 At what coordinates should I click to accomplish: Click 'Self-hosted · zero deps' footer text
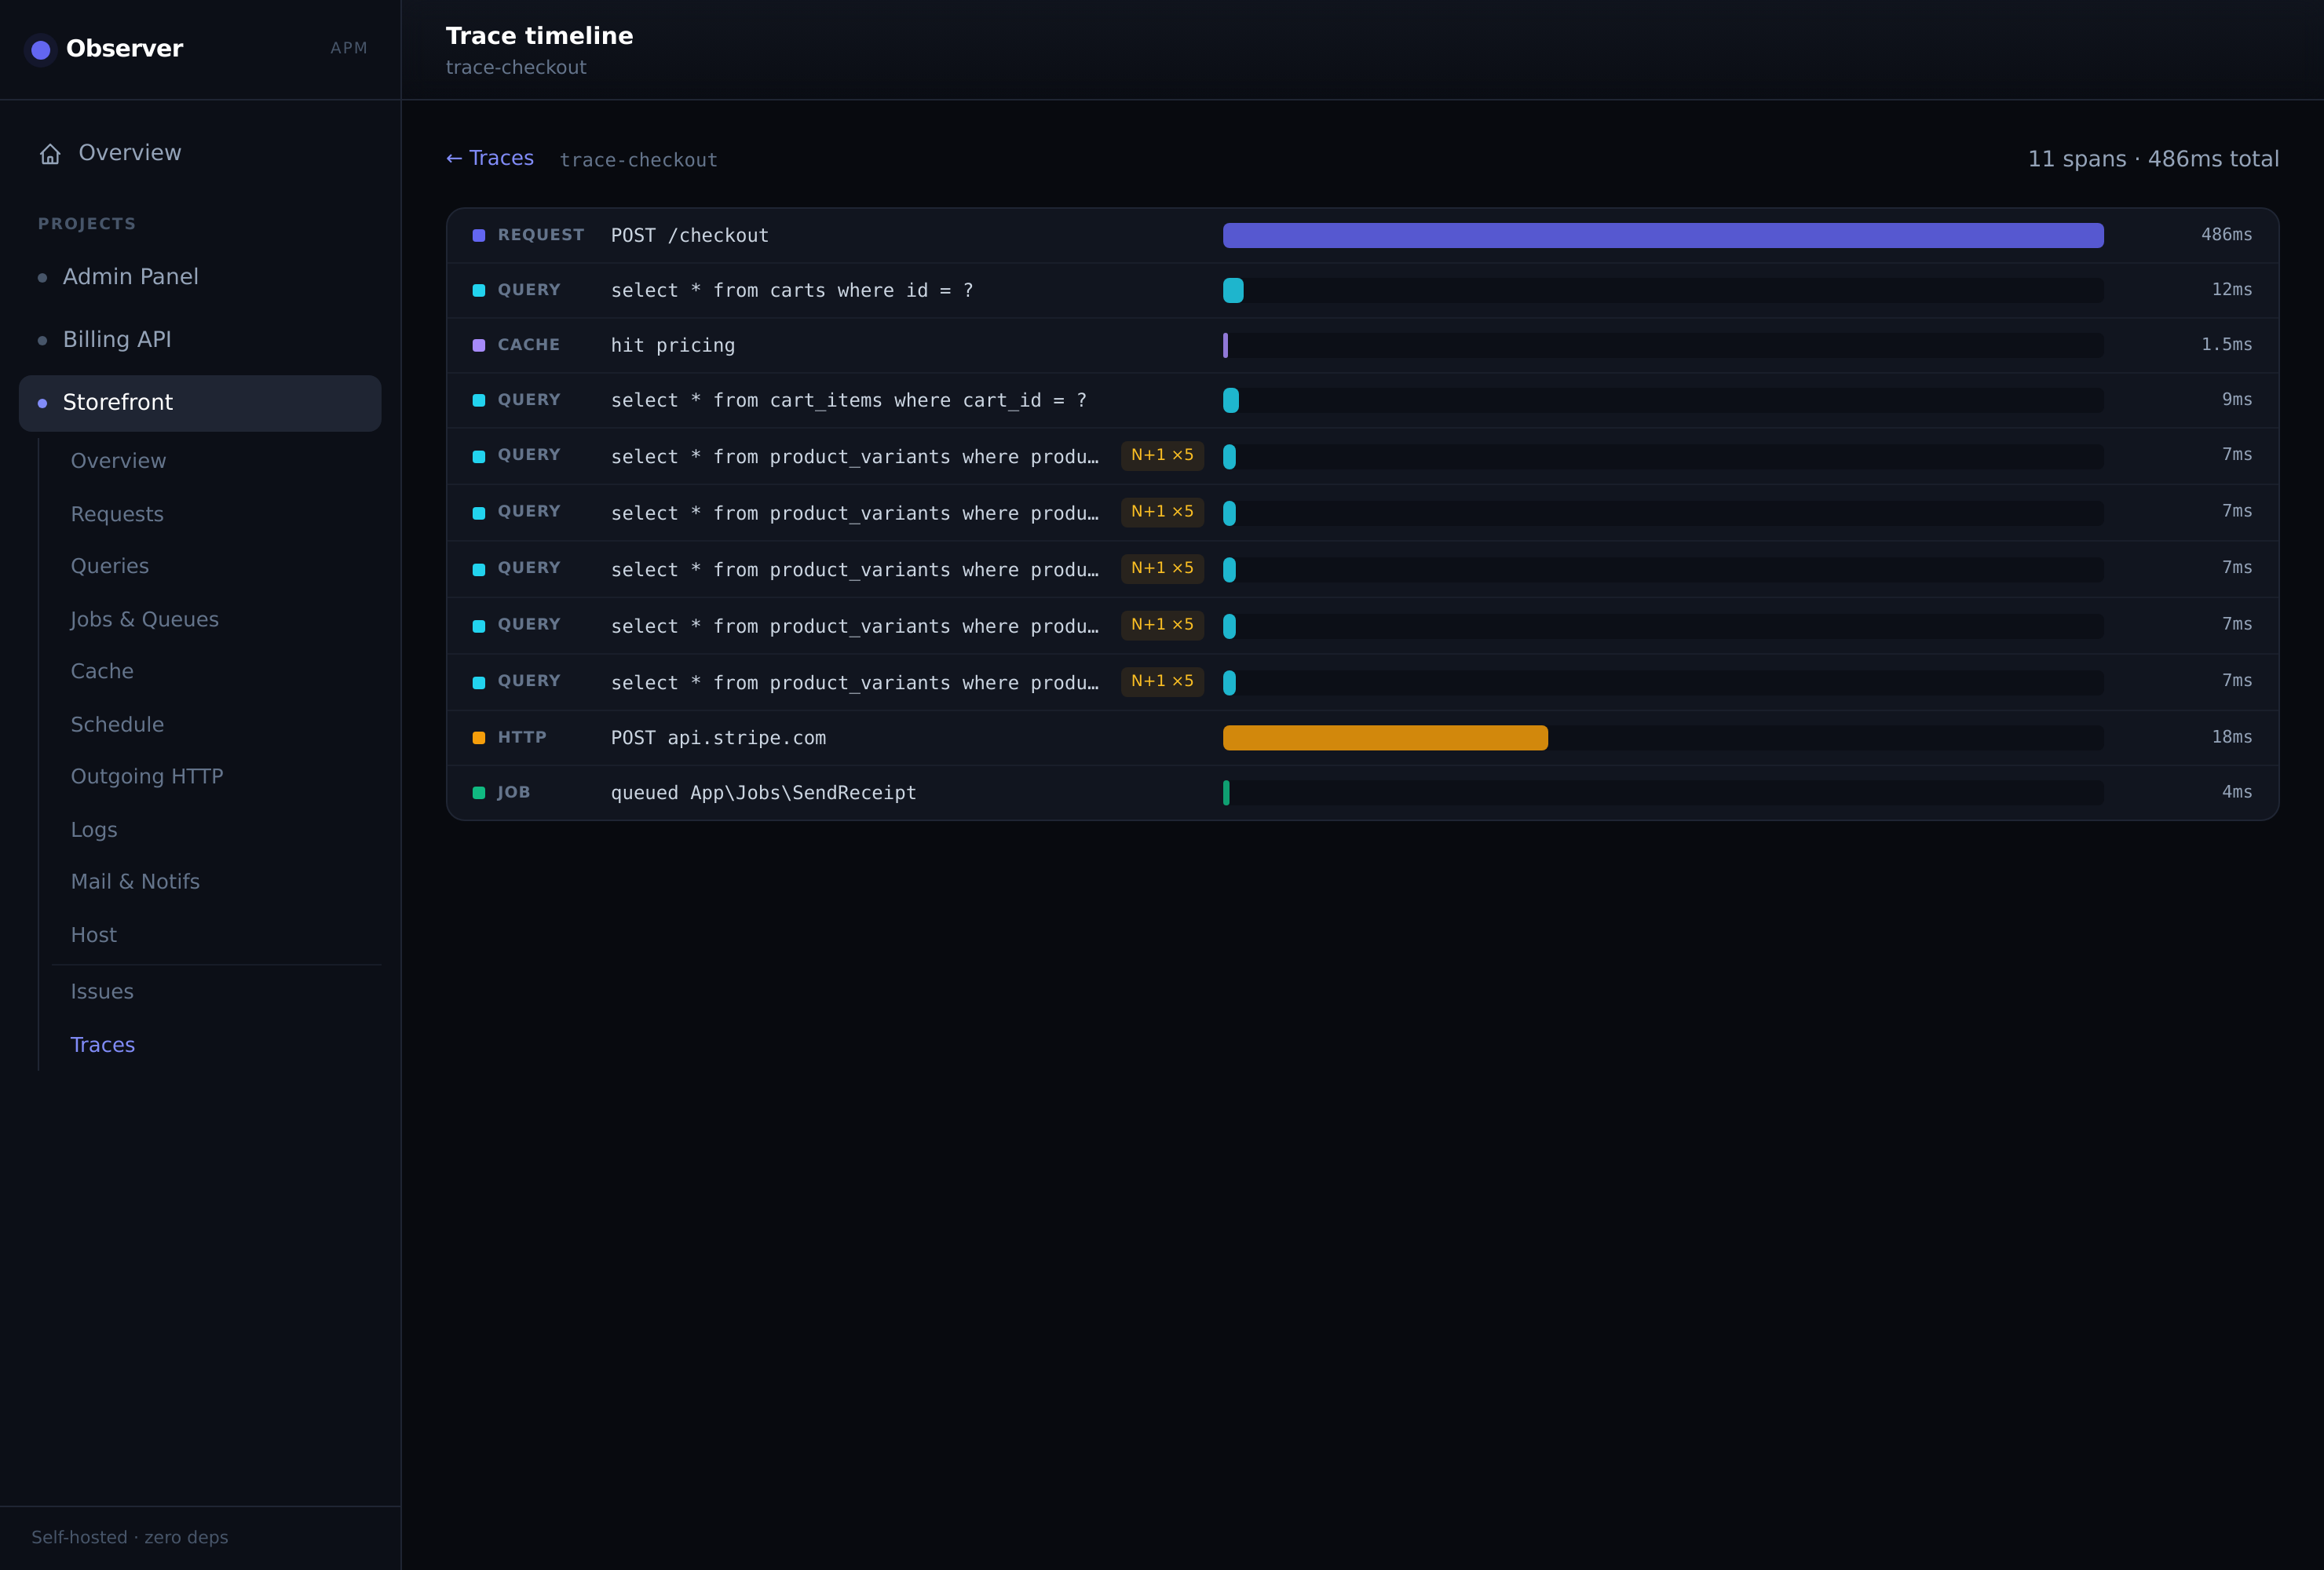coord(130,1537)
